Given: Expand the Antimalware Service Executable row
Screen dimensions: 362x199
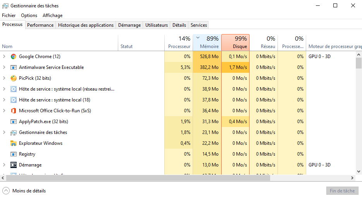Looking at the screenshot, I should pos(4,67).
